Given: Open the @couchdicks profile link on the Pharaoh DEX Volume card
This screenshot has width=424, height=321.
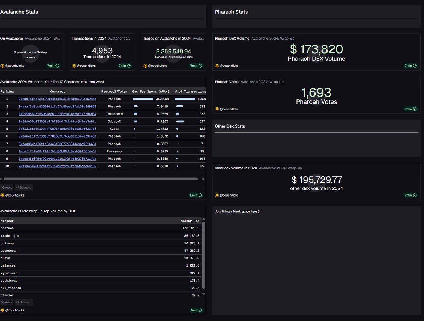Looking at the screenshot, I should (229, 66).
